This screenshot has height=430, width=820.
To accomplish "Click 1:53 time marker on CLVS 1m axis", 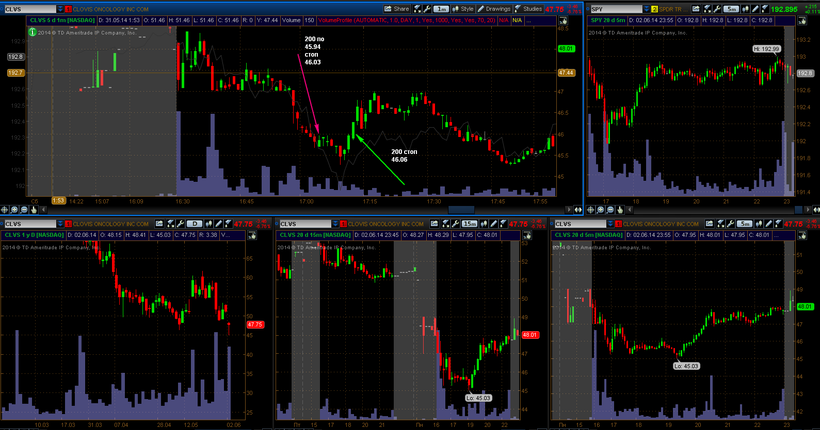I will [58, 201].
